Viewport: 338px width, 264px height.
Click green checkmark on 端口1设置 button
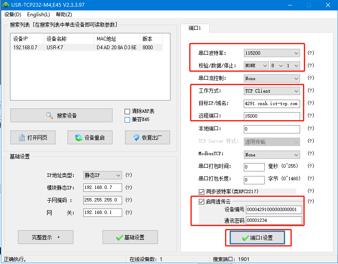click(245, 238)
